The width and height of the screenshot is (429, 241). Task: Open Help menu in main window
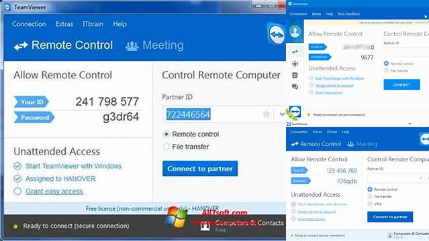[120, 24]
